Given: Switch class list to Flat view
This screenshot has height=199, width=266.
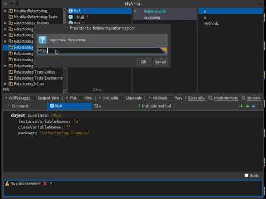Looking at the screenshot, I should [71, 98].
